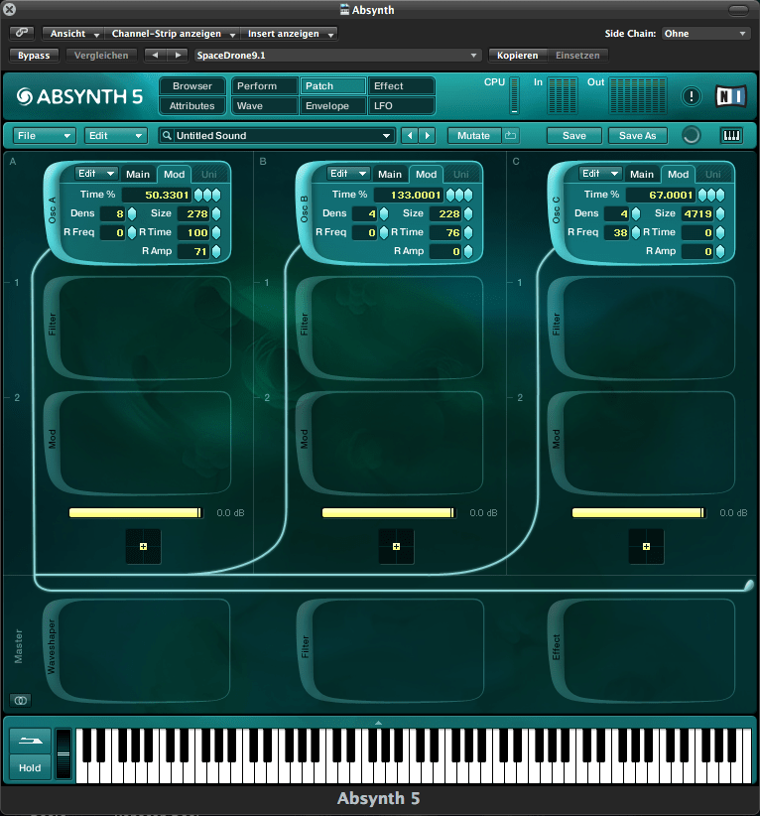The height and width of the screenshot is (816, 760).
Task: Click the Osc C R Amp value stepper
Action: (x=720, y=251)
